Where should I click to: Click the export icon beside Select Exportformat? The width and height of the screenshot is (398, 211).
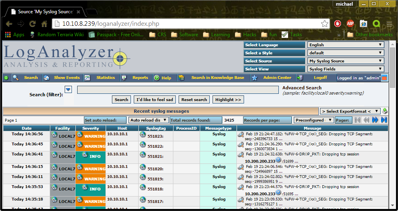[385, 111]
